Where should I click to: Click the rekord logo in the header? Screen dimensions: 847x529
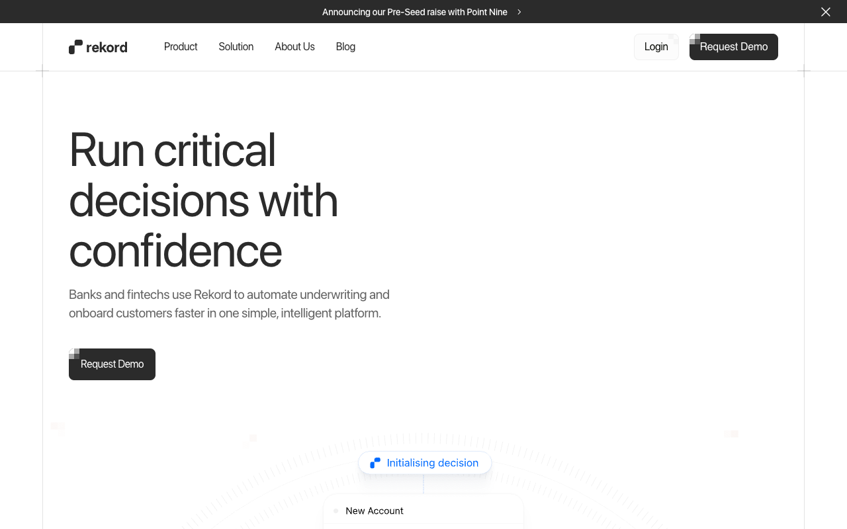point(98,47)
